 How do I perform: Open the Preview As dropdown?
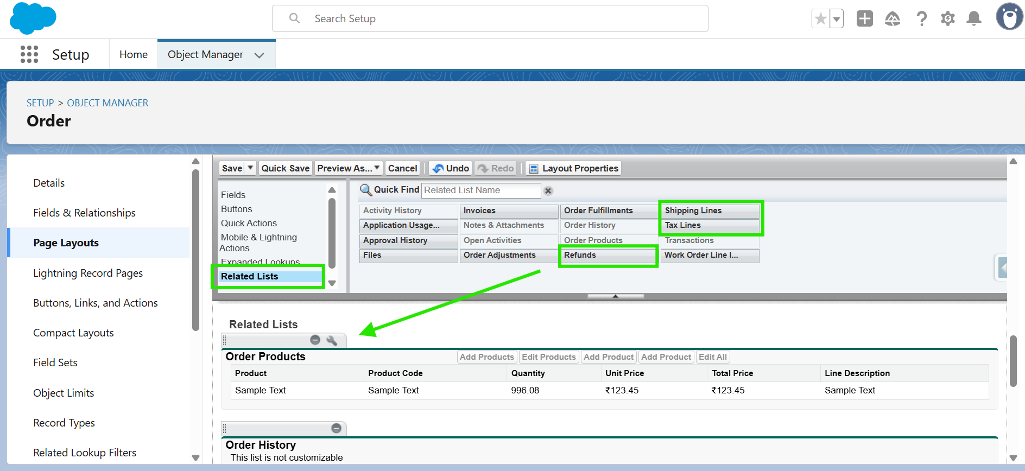(x=349, y=168)
